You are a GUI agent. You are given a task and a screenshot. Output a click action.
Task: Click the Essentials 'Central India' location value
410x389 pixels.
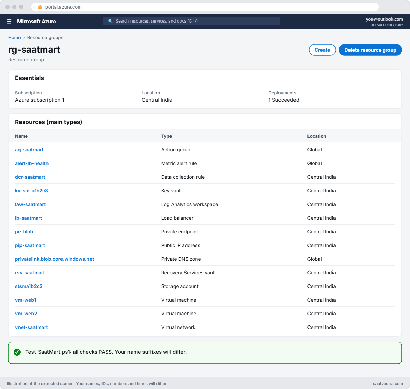click(157, 100)
